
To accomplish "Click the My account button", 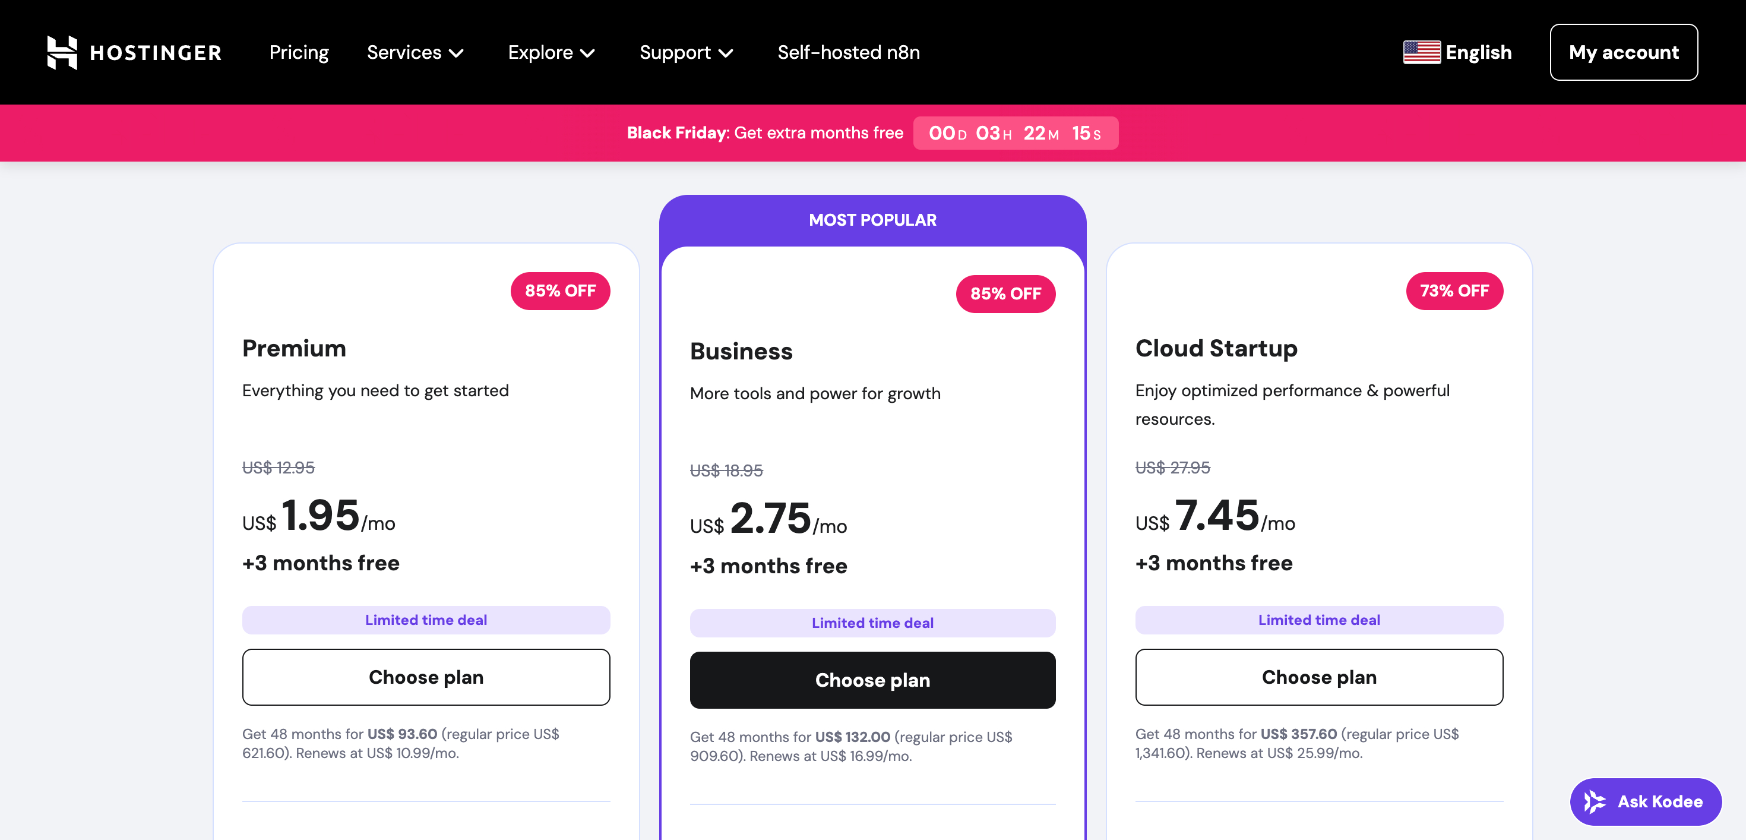I will click(x=1624, y=52).
